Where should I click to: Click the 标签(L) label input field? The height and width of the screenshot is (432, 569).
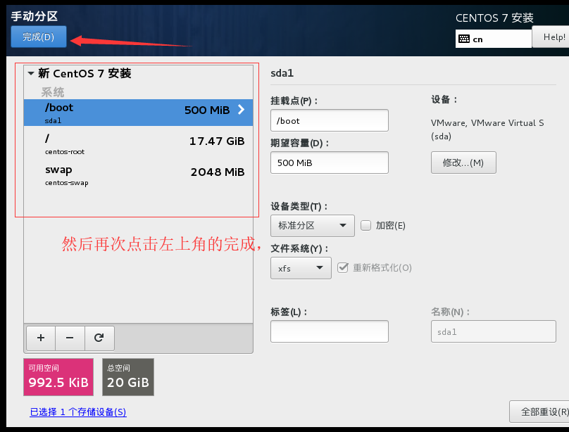point(329,331)
